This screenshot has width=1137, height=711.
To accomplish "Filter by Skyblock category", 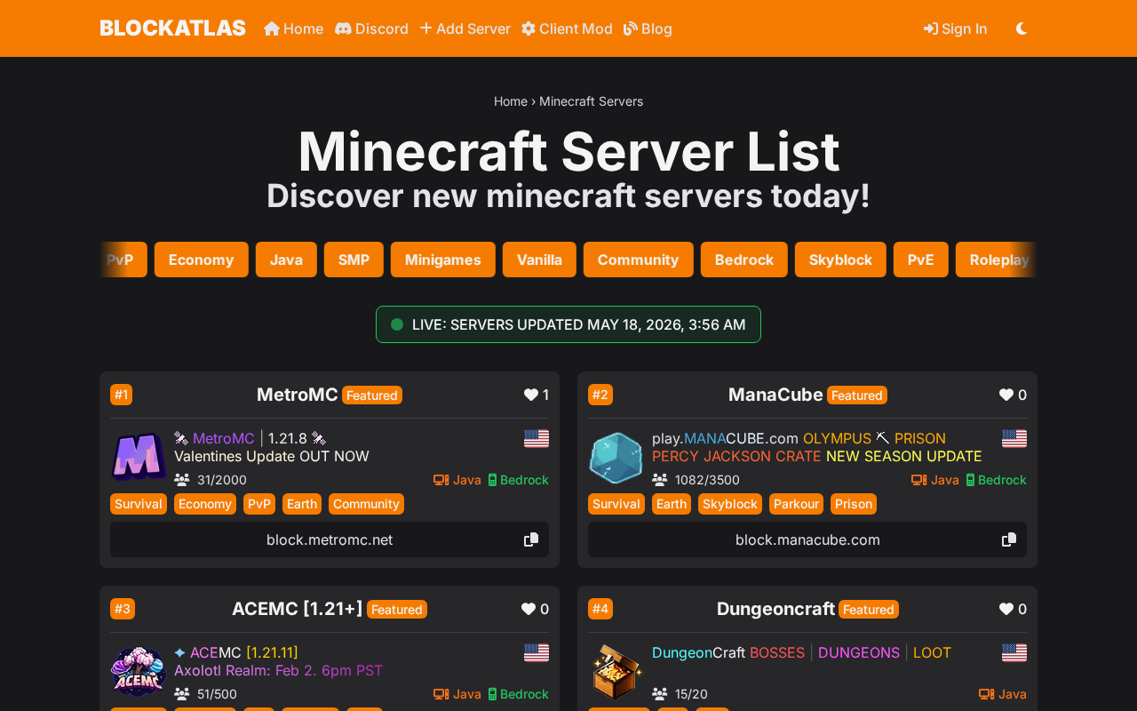I will pyautogui.click(x=840, y=260).
